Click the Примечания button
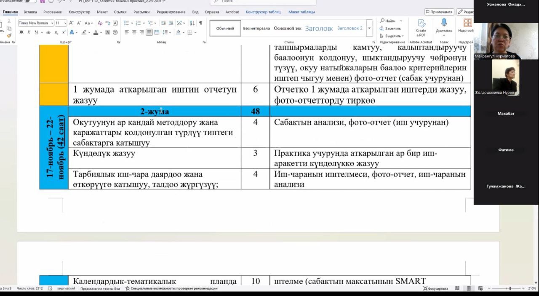539x296 pixels. tap(439, 12)
